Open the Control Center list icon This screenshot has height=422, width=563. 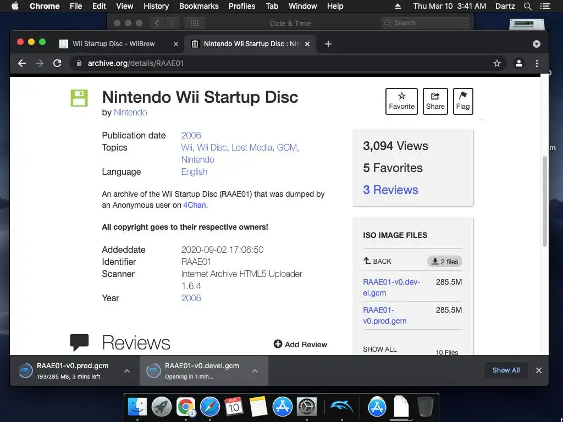point(545,6)
